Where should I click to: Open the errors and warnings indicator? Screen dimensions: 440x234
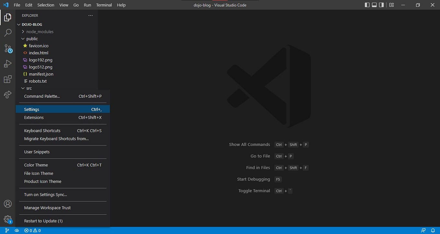(x=32, y=230)
